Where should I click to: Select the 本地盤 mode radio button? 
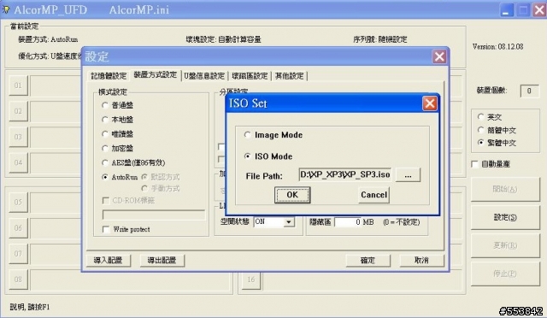tap(104, 120)
